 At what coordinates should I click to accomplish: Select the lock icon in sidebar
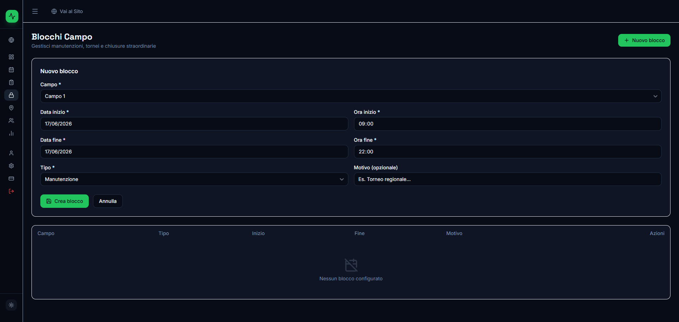[11, 95]
